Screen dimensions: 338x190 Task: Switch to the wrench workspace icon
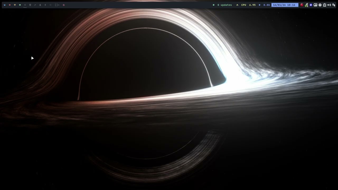click(x=35, y=5)
